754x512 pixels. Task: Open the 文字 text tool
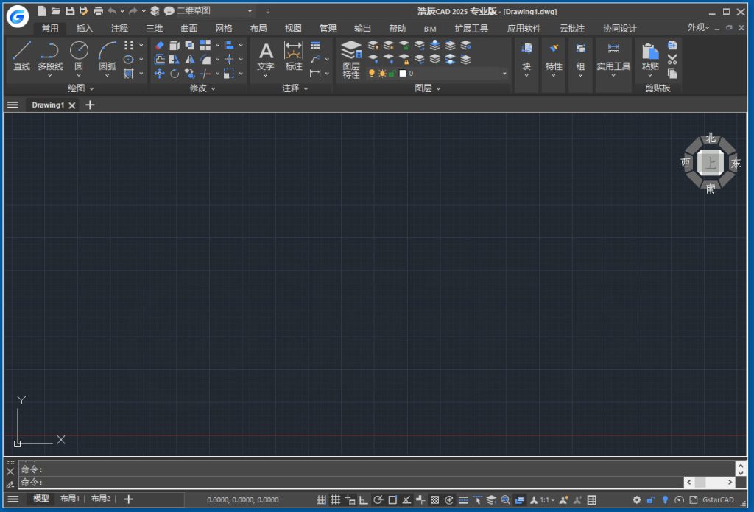coord(265,56)
